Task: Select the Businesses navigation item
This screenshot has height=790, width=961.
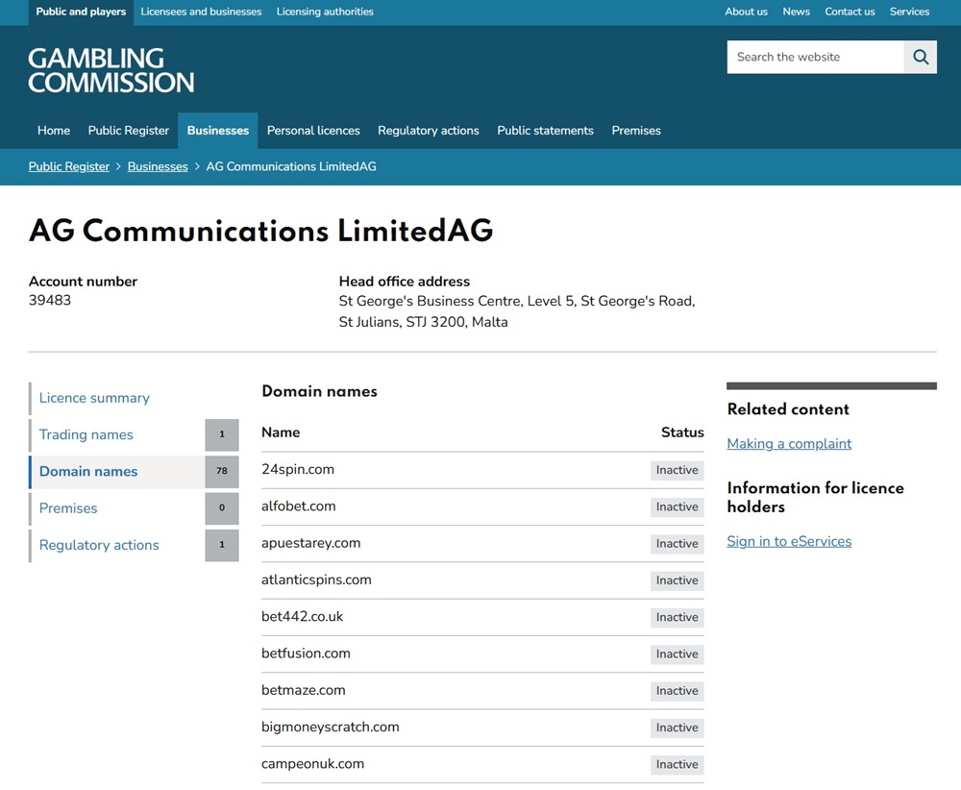Action: point(218,131)
